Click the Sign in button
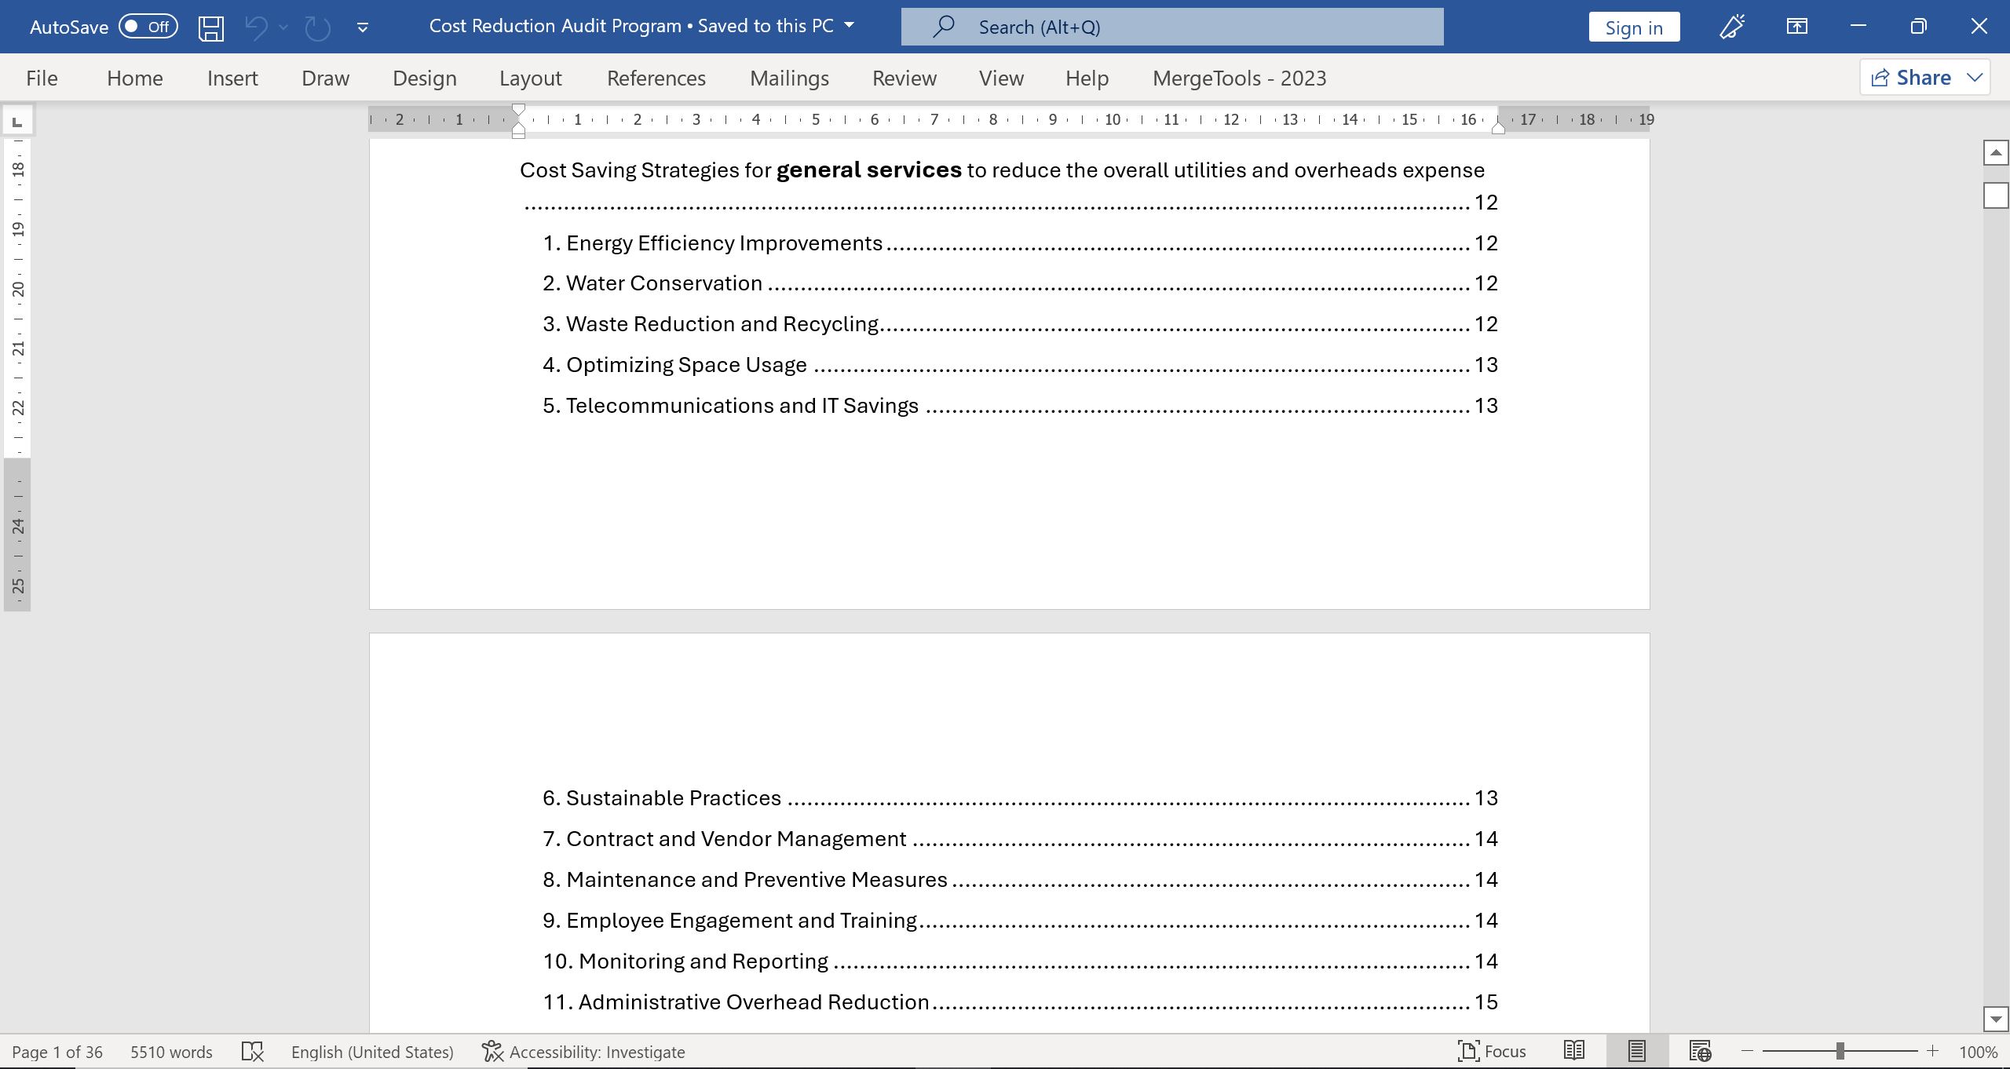The height and width of the screenshot is (1069, 2010). 1633,27
